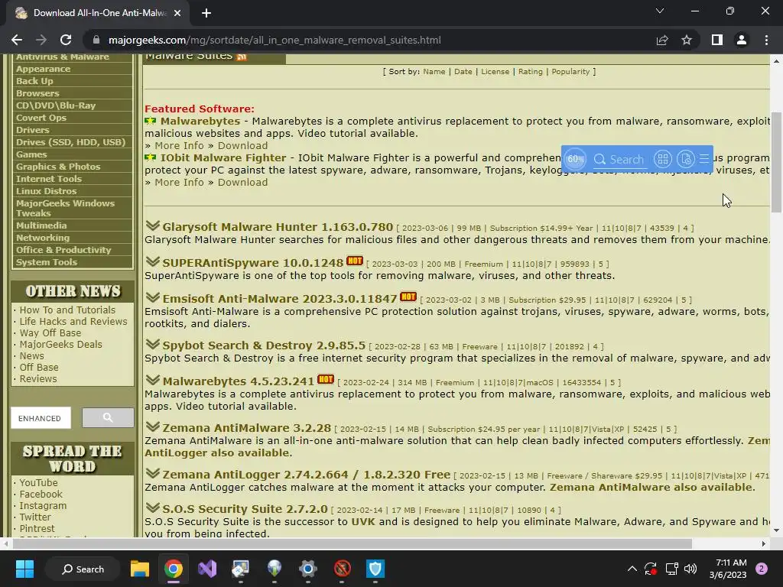Sort the list by Rating
Screen dimensions: 783x587
(x=531, y=71)
